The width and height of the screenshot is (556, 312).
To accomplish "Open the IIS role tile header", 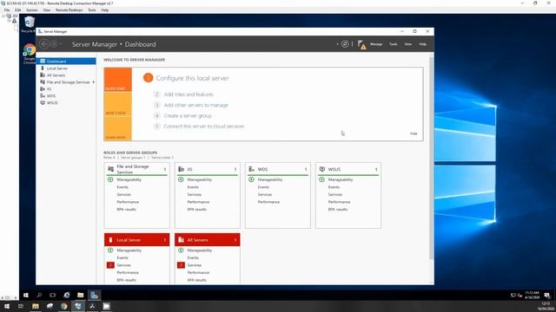I will click(208, 169).
